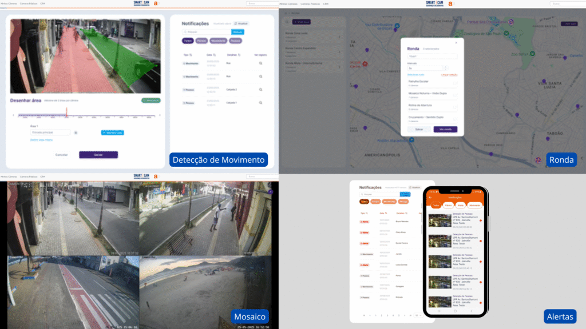Tick the Cruzamento – Sentido Duplo checkbox

click(x=454, y=119)
